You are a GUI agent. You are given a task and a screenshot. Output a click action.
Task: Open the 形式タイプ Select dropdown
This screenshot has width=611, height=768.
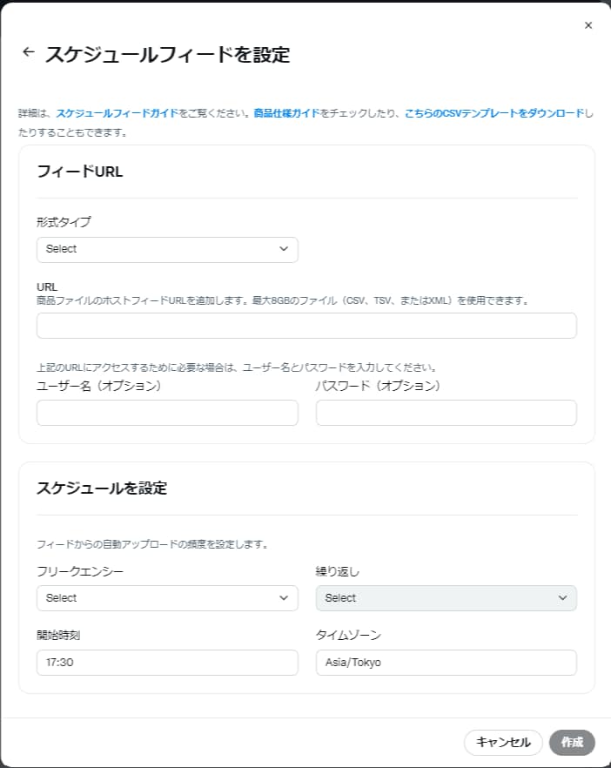[167, 249]
